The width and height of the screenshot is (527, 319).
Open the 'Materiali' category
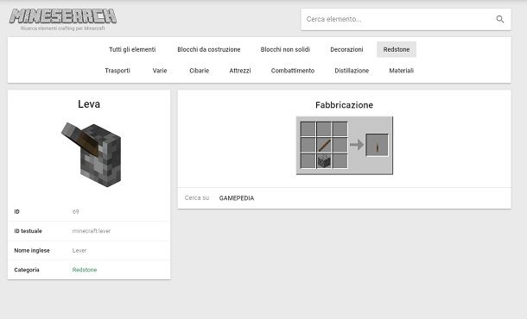tap(402, 71)
